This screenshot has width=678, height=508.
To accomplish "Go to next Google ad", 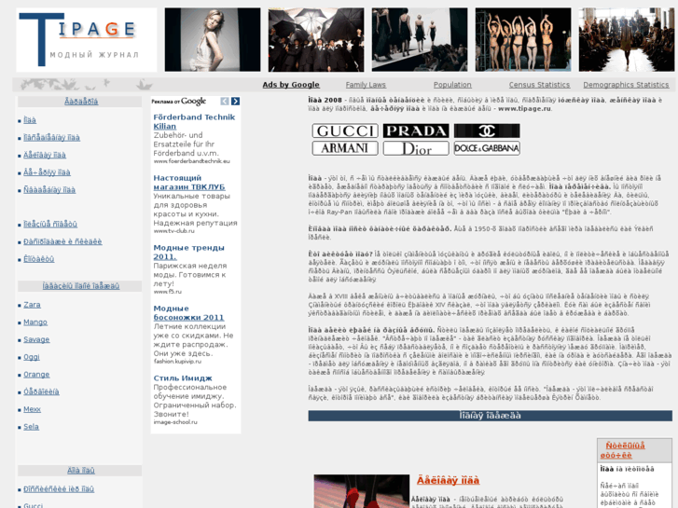I will pos(235,102).
